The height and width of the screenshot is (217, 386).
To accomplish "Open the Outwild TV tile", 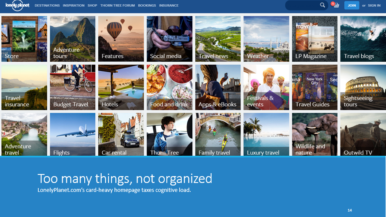I will click(x=363, y=134).
